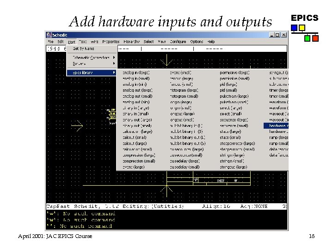Select the highlighted hardware in part
The width and height of the screenshot is (333, 250).
(x=276, y=125)
